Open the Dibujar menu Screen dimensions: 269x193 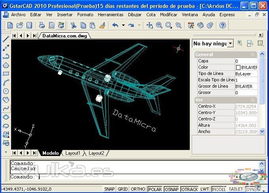(135, 15)
